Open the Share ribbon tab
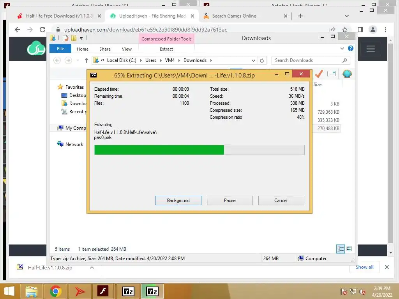The height and width of the screenshot is (299, 399). tap(105, 49)
